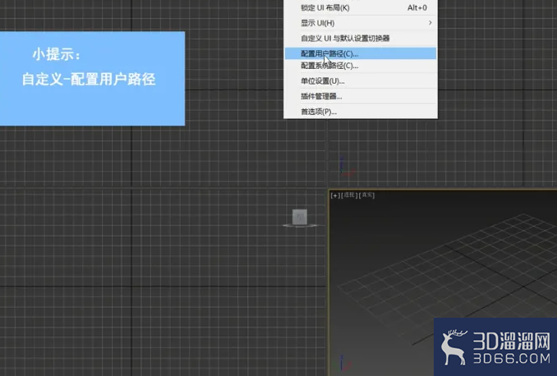Launch 插件管理器... from menu

pyautogui.click(x=361, y=96)
